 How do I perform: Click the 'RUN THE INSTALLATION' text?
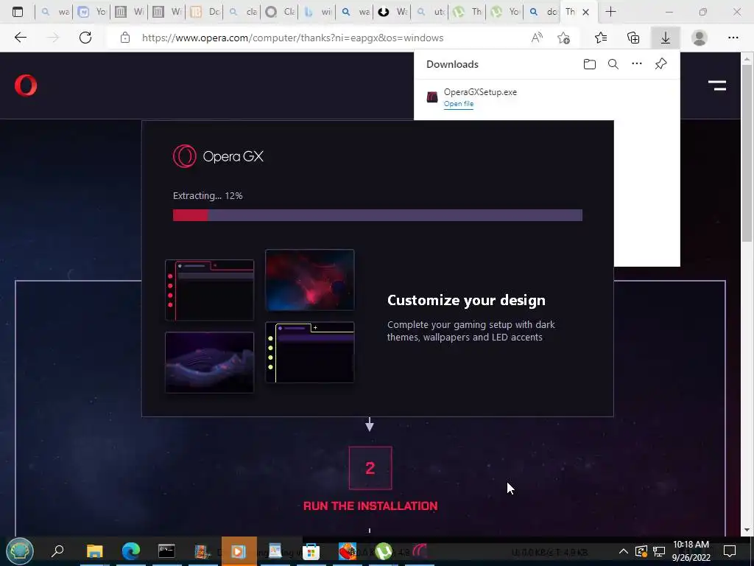tap(370, 506)
